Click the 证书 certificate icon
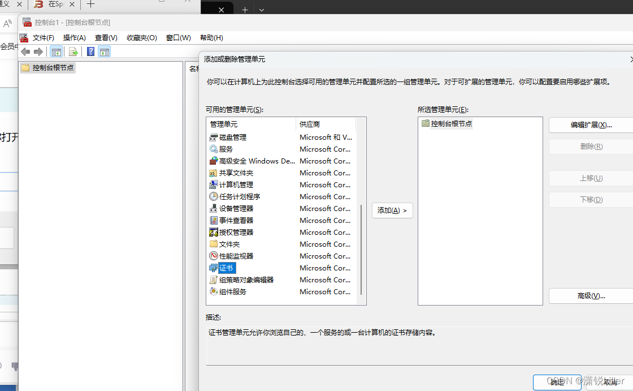 (213, 268)
